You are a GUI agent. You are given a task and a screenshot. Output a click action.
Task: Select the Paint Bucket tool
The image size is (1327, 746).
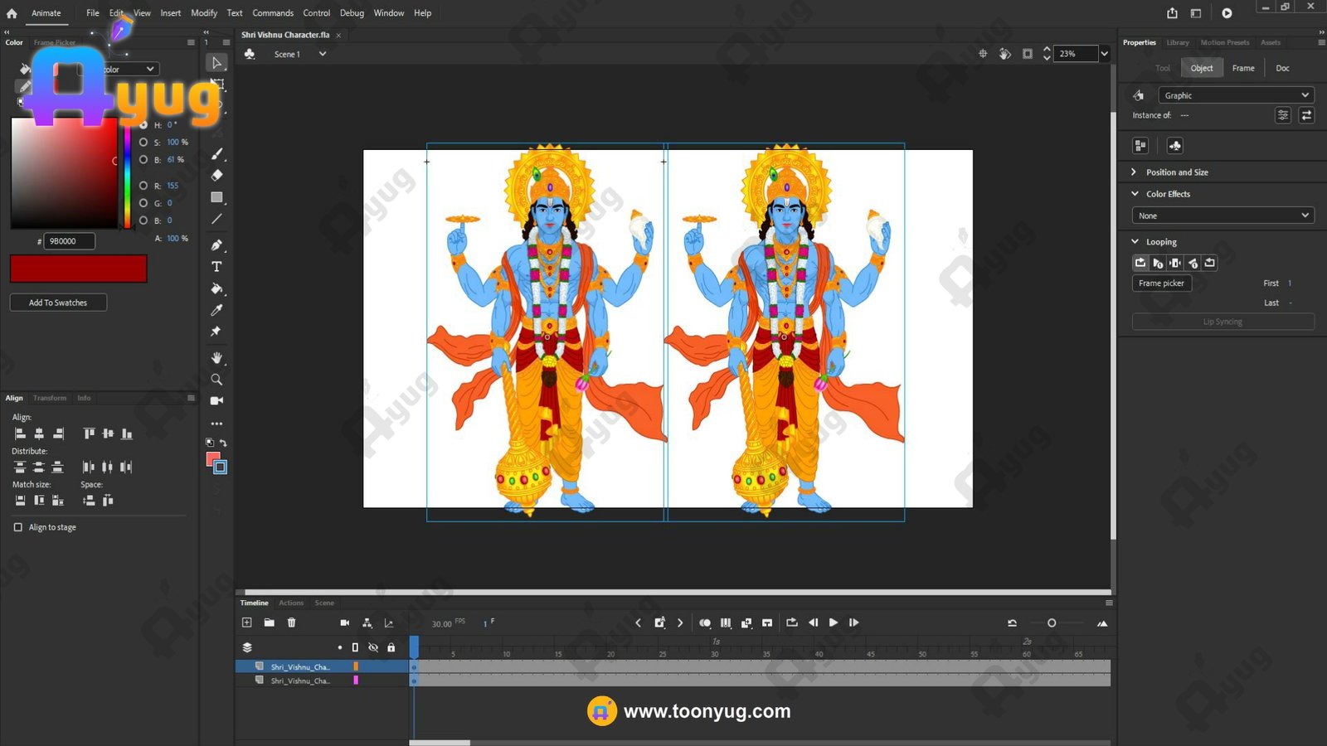(x=216, y=288)
